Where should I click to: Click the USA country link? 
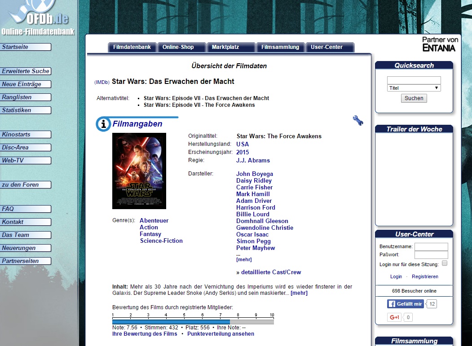click(243, 144)
